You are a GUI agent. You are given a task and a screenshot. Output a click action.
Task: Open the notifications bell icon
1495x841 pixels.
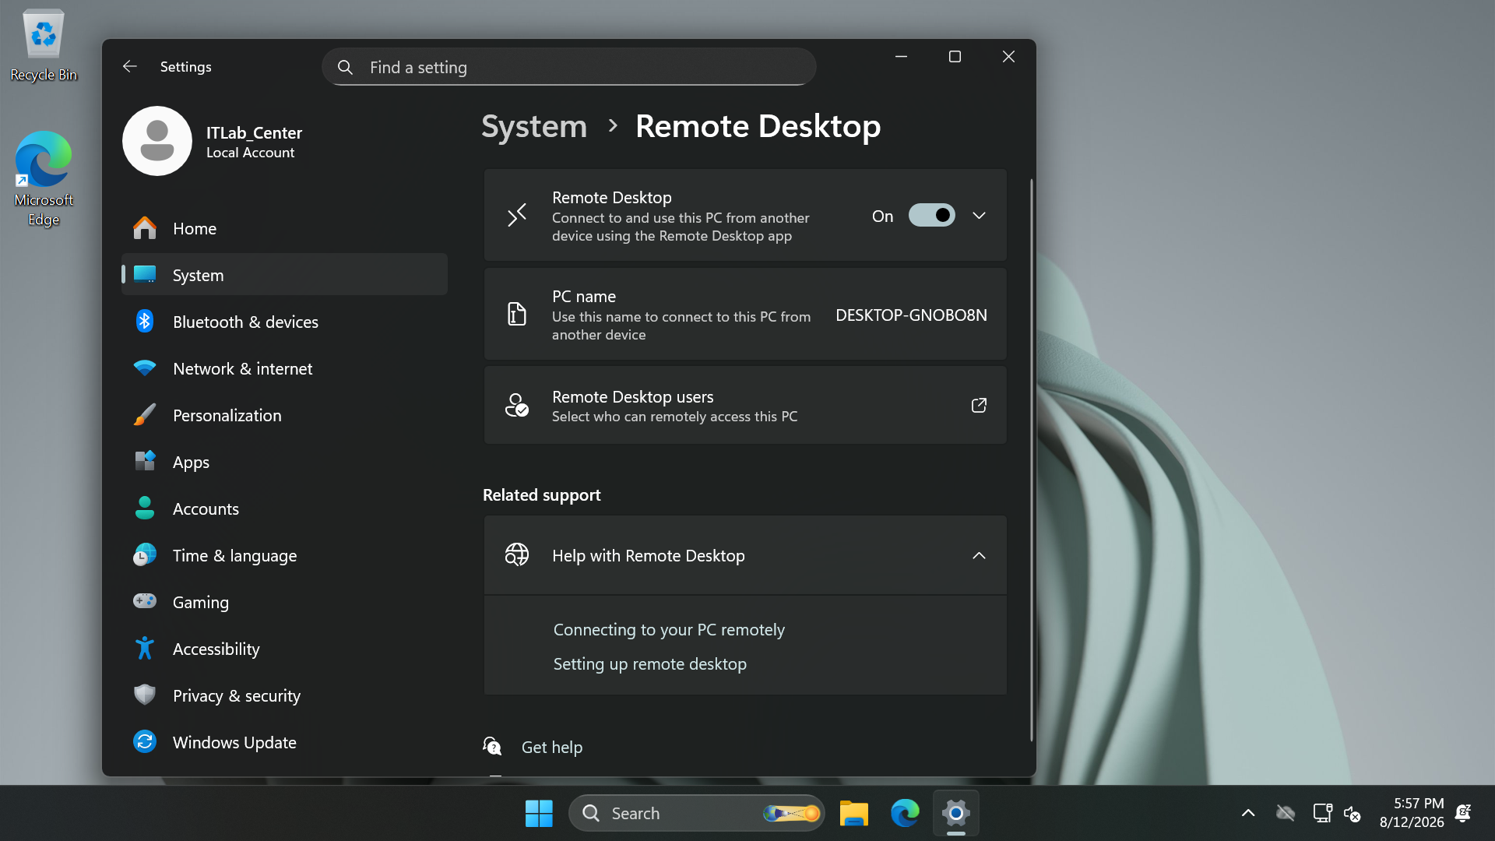1463,813
